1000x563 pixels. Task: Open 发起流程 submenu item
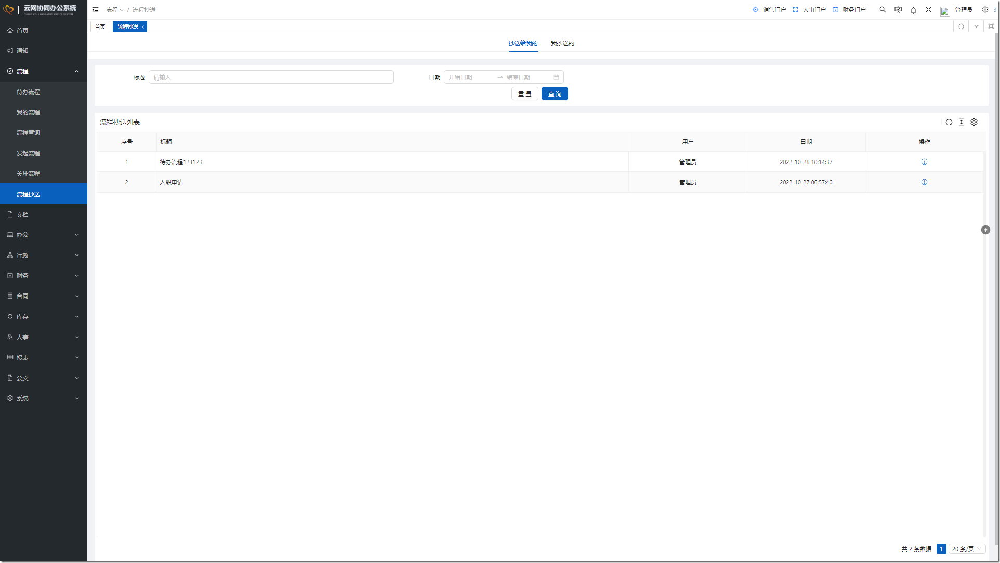pos(44,153)
